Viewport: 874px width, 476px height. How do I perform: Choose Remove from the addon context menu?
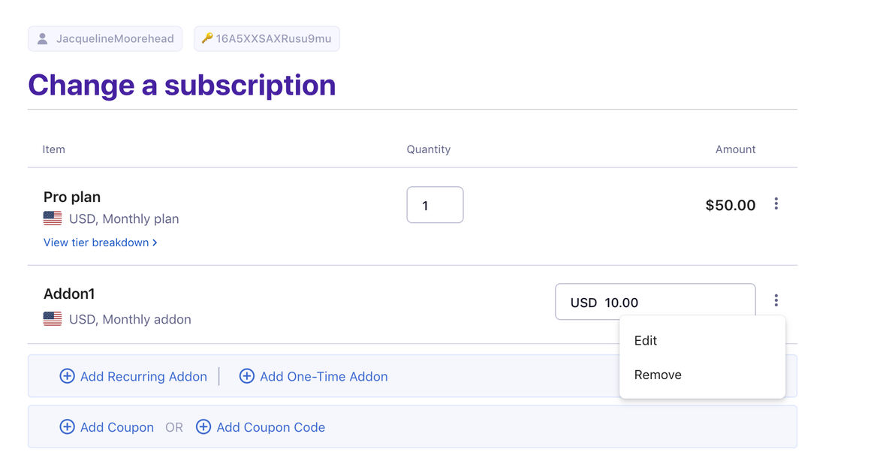click(658, 375)
